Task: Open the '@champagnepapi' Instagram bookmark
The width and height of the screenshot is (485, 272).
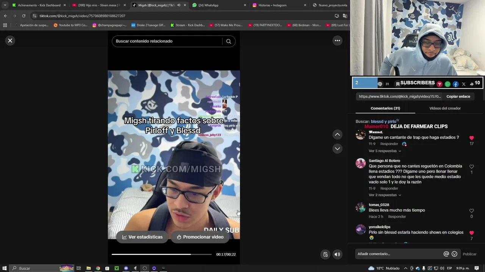Action: pos(110,25)
